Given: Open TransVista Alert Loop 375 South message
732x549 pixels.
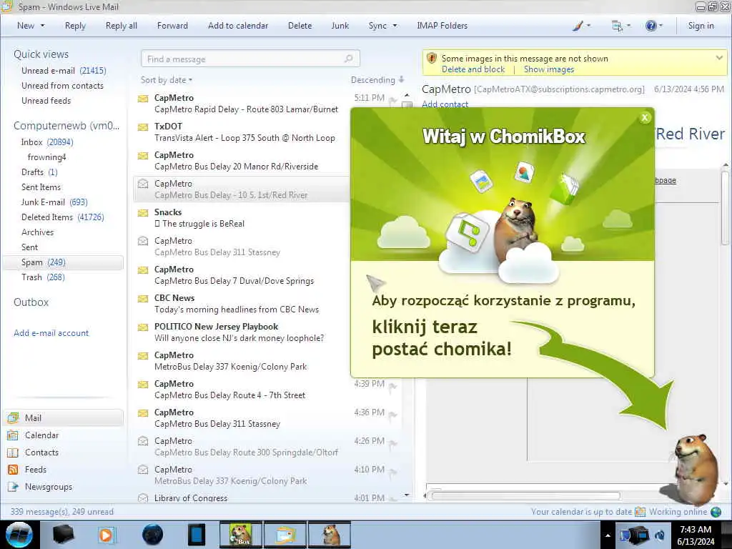Looking at the screenshot, I should click(244, 138).
